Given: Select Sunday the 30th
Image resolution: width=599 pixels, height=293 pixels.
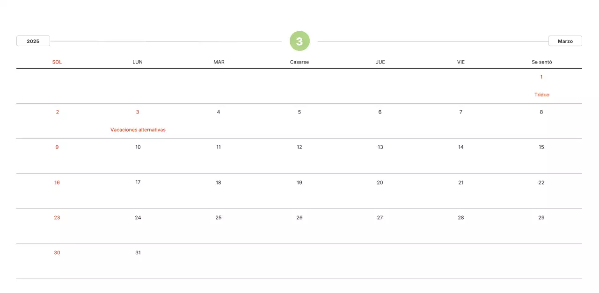Looking at the screenshot, I should tap(57, 253).
